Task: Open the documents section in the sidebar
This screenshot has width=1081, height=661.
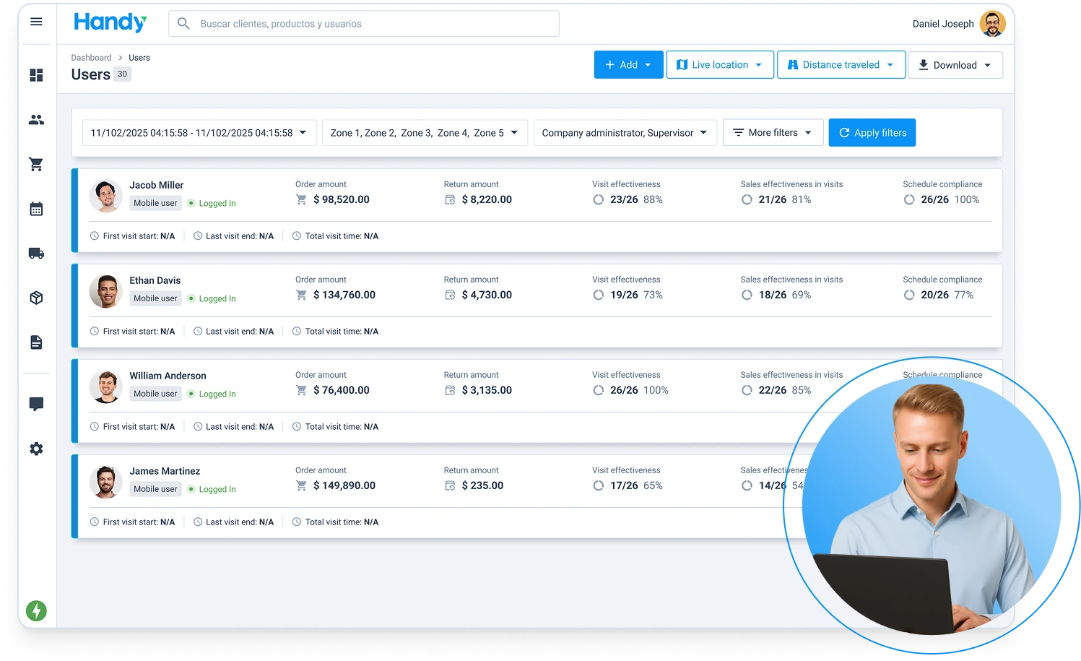Action: [x=36, y=342]
